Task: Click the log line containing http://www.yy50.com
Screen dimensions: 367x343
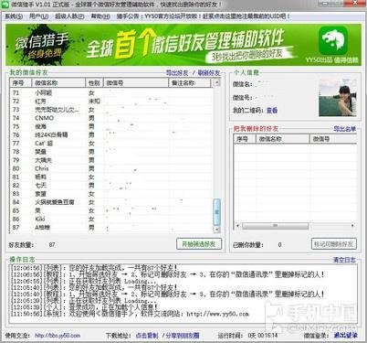Action: pos(130,314)
